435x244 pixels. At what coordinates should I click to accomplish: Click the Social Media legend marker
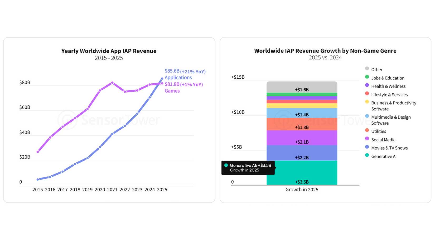pyautogui.click(x=367, y=139)
